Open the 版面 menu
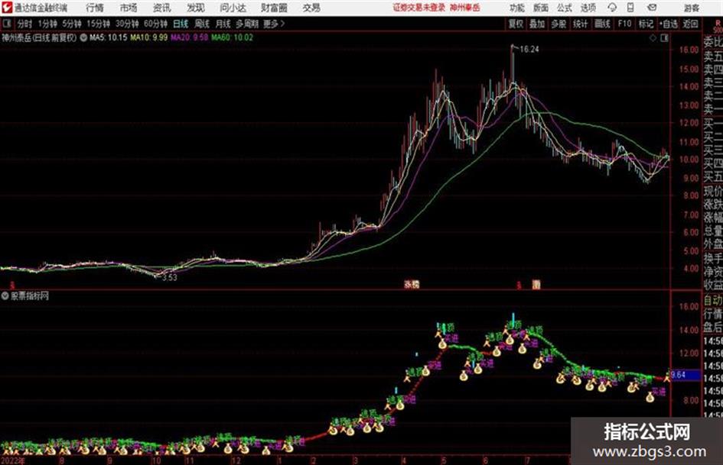 pos(541,8)
